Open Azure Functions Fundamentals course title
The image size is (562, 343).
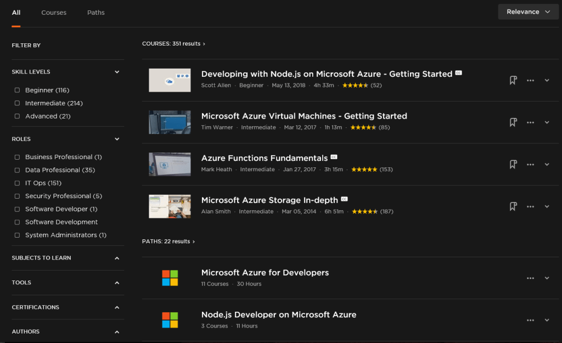pos(264,158)
